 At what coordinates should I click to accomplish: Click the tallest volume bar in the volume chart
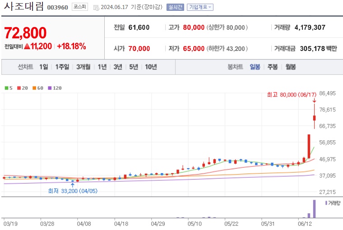315,209
